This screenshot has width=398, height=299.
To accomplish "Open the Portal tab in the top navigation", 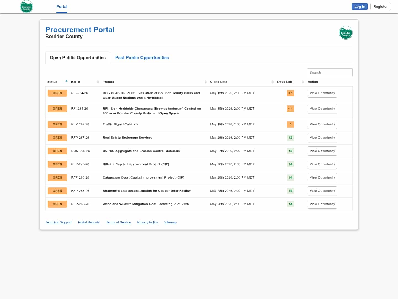I will (62, 7).
